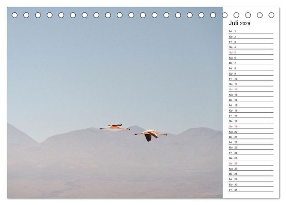Select the red 'So 12' Sunday row
This screenshot has width=286, height=205.
click(251, 89)
